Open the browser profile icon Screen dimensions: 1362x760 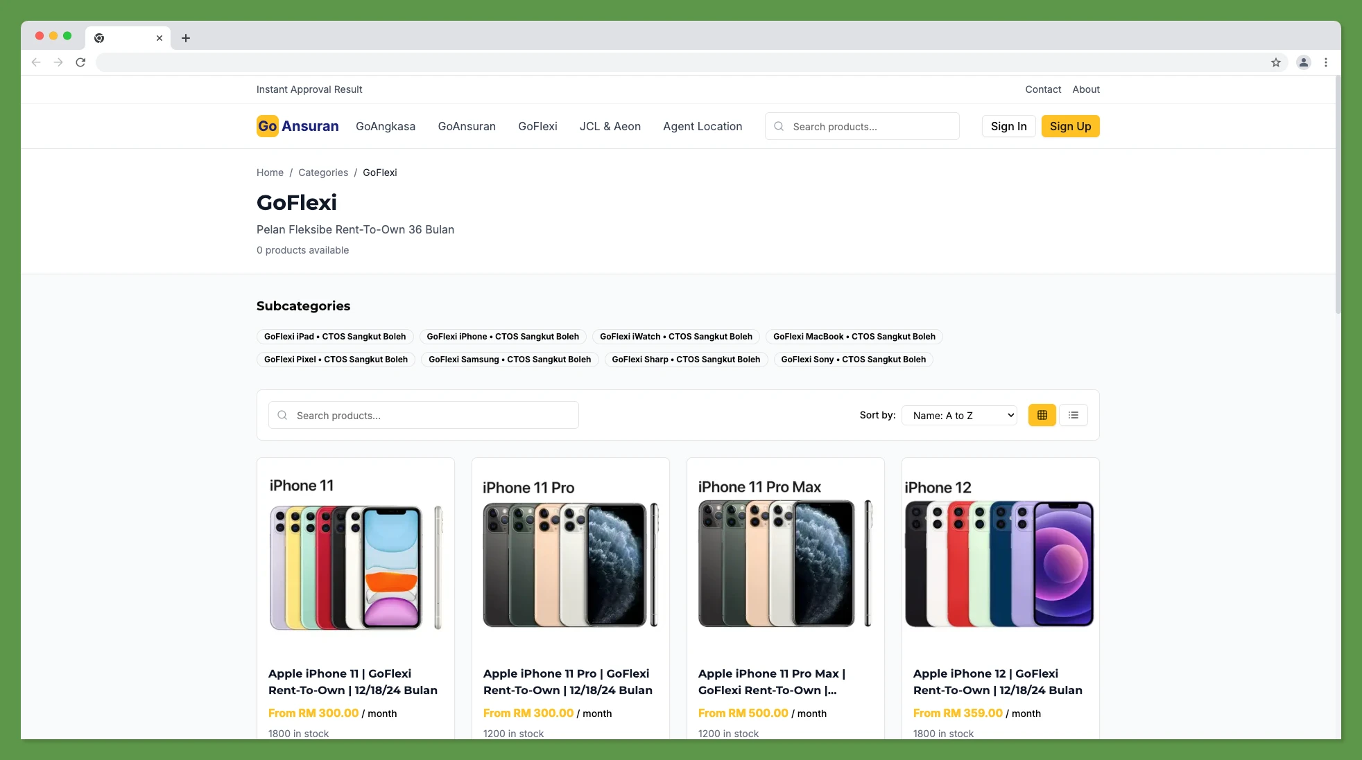[1303, 62]
